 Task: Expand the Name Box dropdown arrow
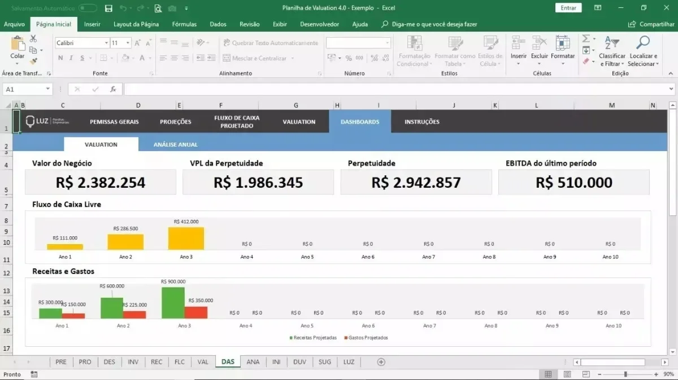point(47,89)
